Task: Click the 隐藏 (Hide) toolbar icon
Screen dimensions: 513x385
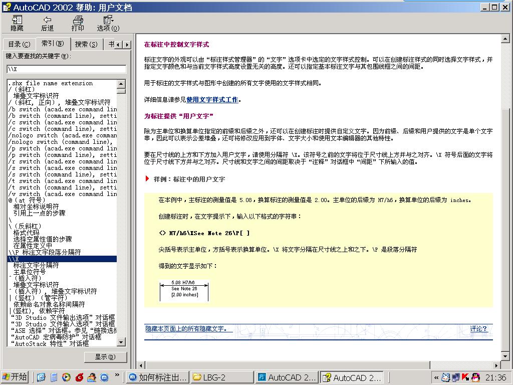Action: point(17,23)
